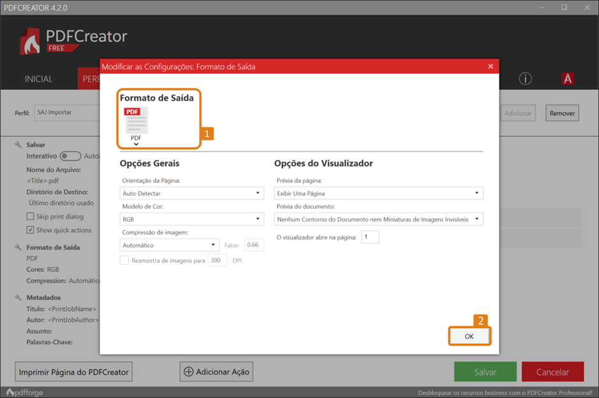Enable Reamostra de imagens checkbox
Viewport: 599px width, 398px height.
124,260
